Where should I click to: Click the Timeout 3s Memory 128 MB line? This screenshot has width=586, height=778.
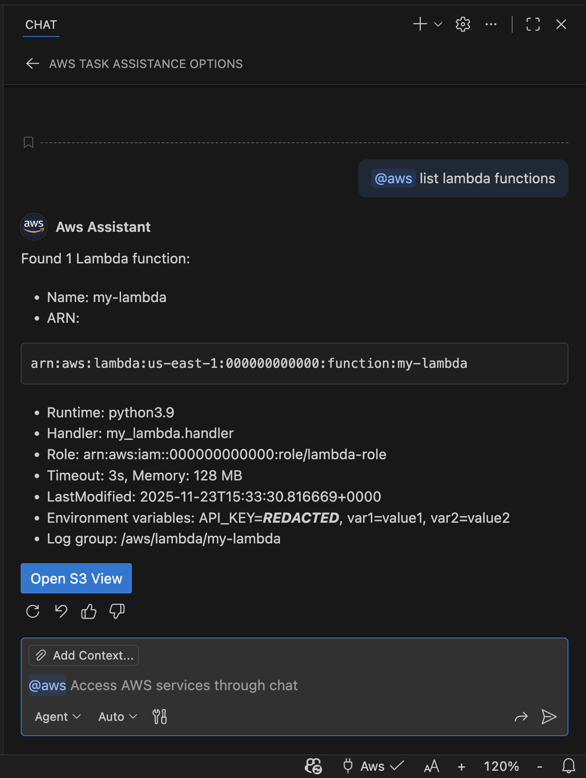coord(144,476)
